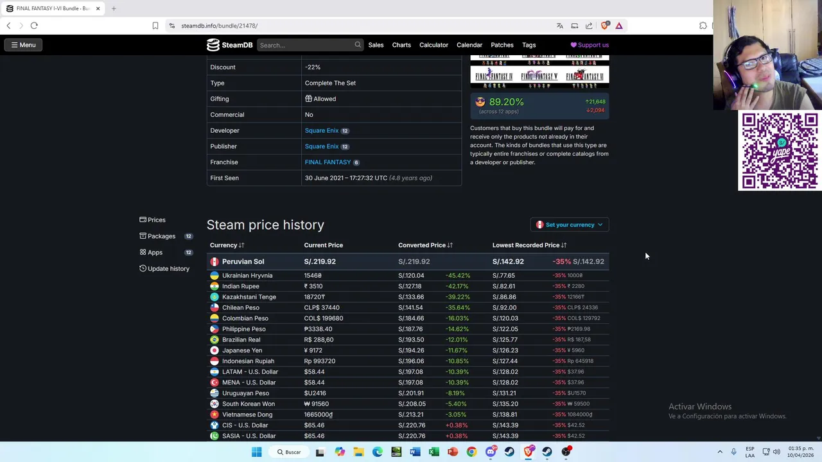Click the share page icon in address bar
The width and height of the screenshot is (822, 462).
[x=589, y=26]
